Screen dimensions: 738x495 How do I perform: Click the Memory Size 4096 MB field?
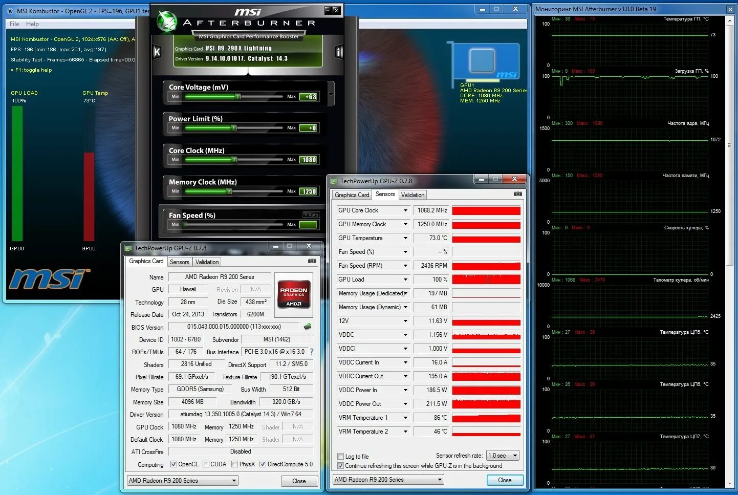click(192, 402)
